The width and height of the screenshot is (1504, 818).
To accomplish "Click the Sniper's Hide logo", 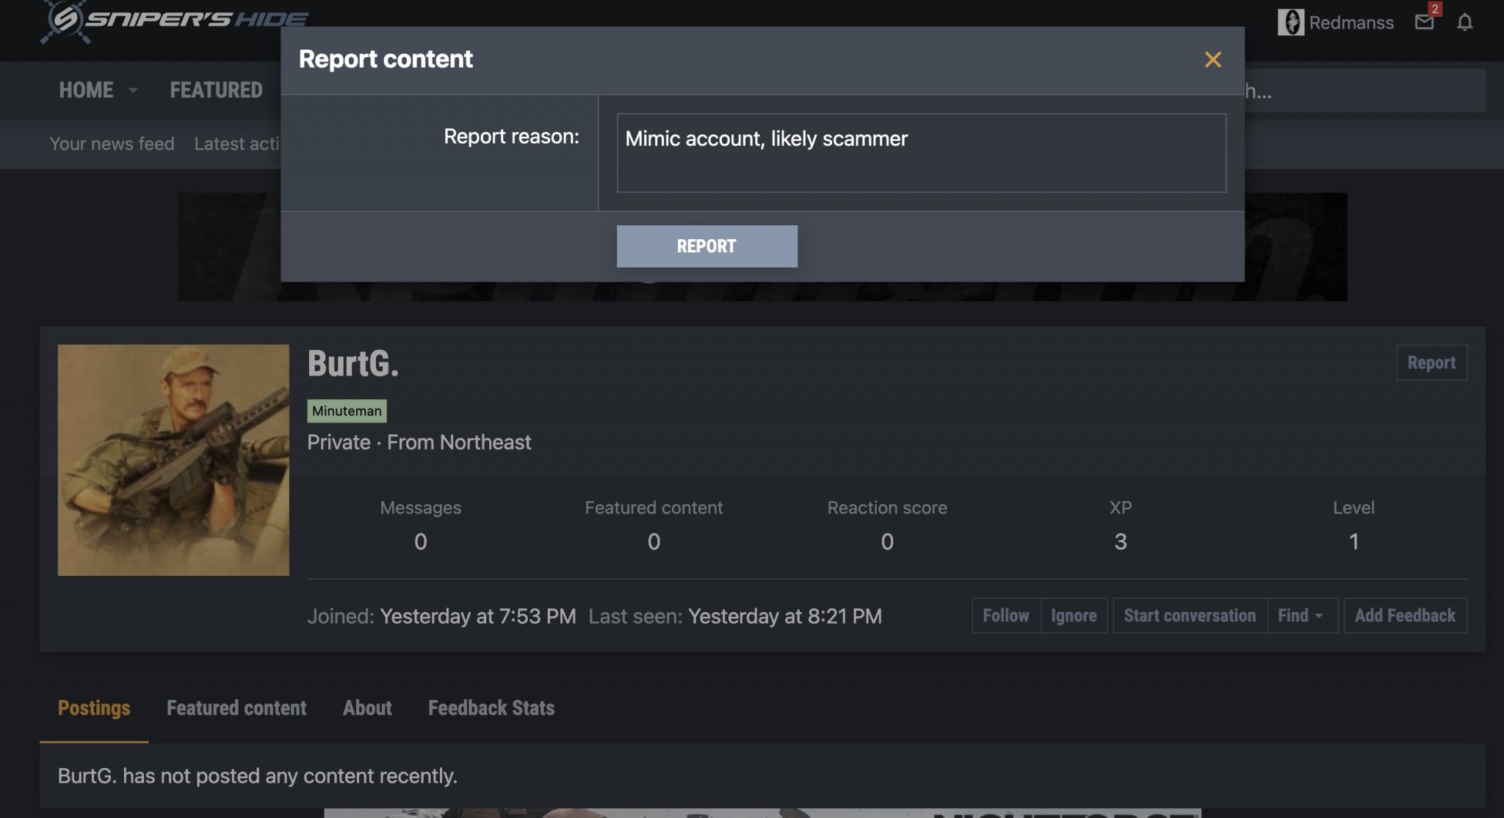I will [174, 21].
